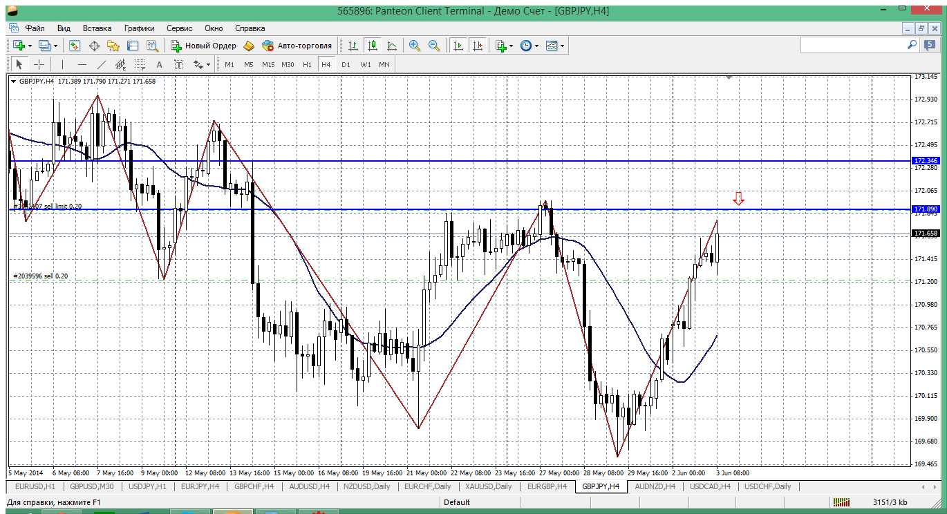
Task: Zoom in the chart with magnifier plus
Action: tap(415, 46)
